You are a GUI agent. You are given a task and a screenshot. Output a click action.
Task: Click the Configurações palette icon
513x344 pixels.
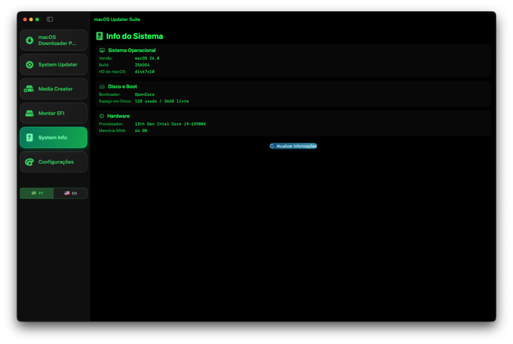click(29, 162)
